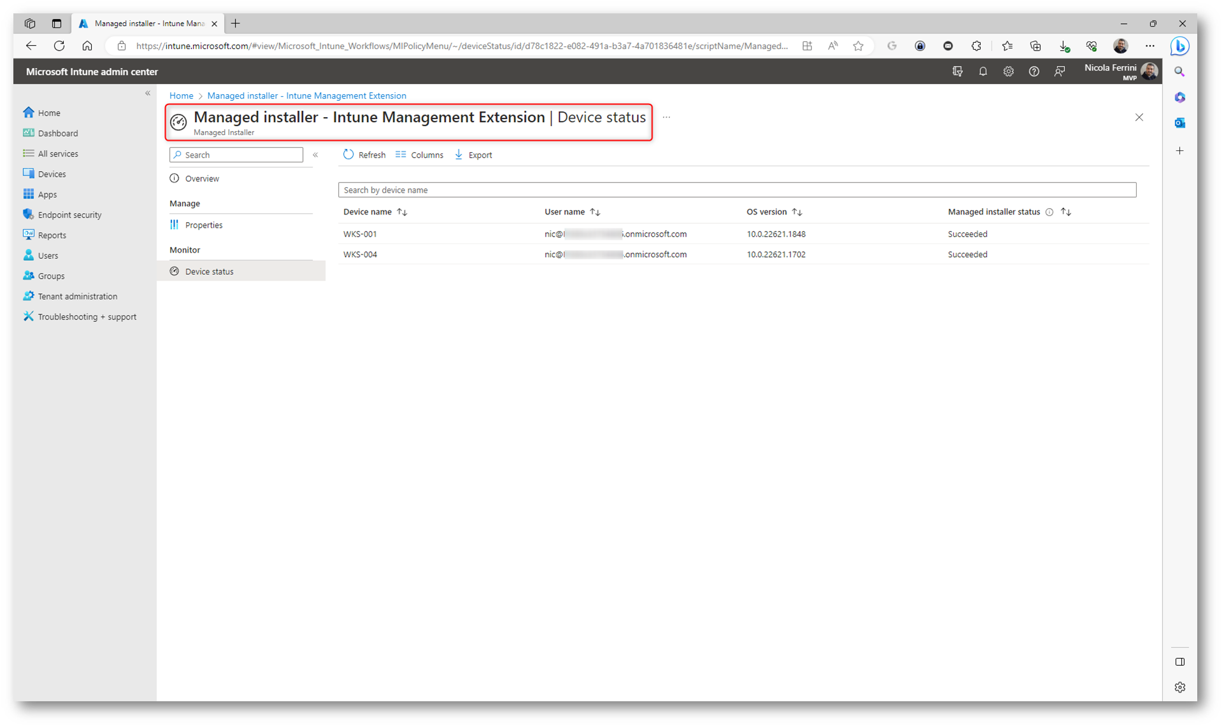Image resolution: width=1224 pixels, height=728 pixels.
Task: Collapse the main left navigation sidebar
Action: coord(148,94)
